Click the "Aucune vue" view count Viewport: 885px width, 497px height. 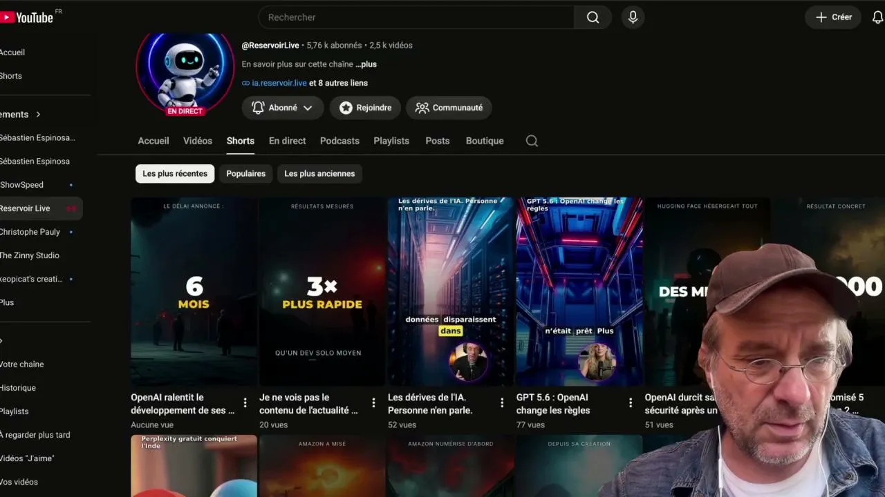[x=152, y=425]
